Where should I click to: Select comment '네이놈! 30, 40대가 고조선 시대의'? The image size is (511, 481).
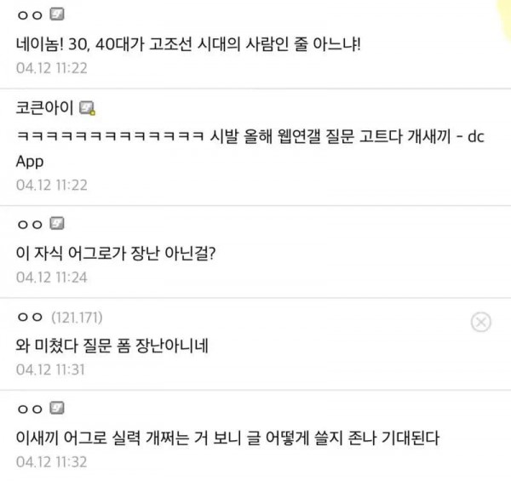188,44
